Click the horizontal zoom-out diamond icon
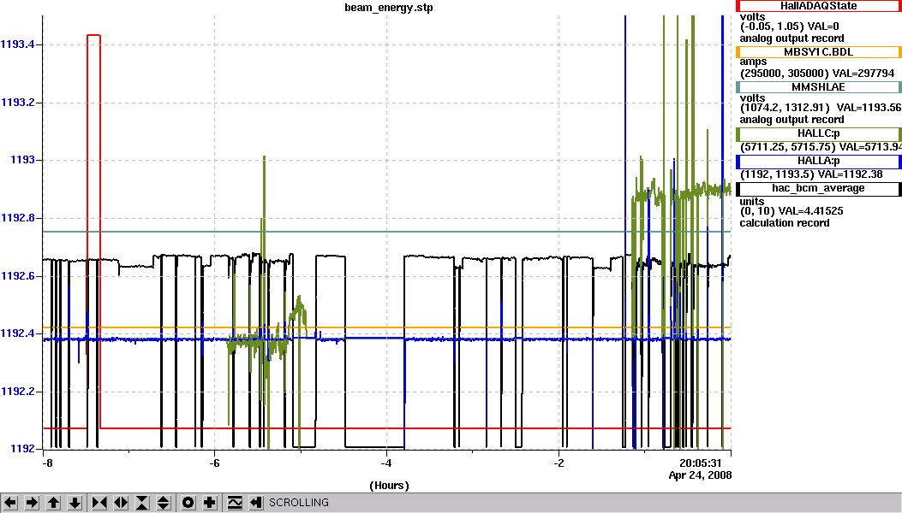Image resolution: width=902 pixels, height=513 pixels. click(120, 503)
